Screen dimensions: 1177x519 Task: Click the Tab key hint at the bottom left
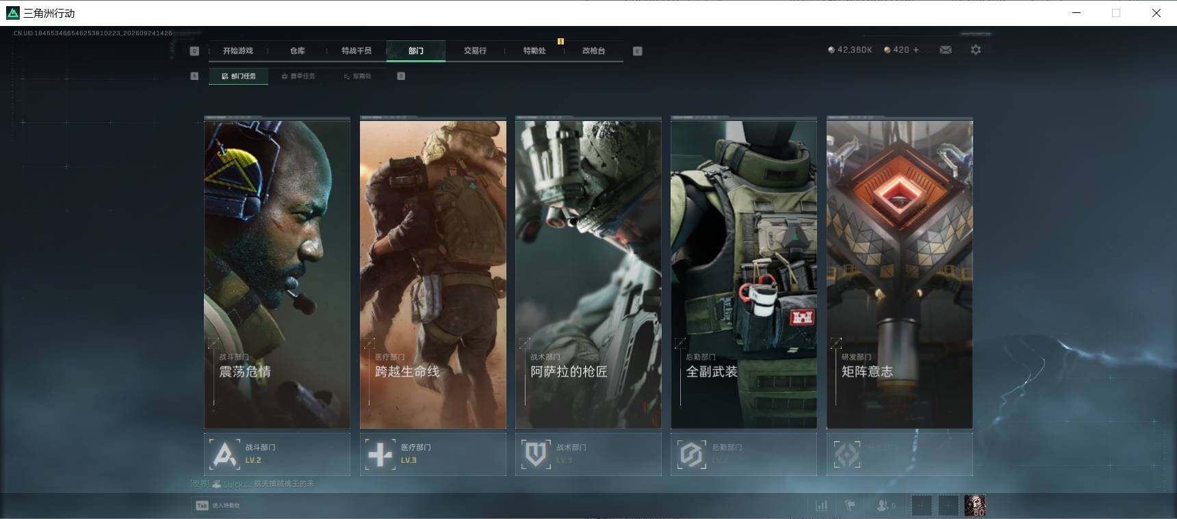coord(202,505)
